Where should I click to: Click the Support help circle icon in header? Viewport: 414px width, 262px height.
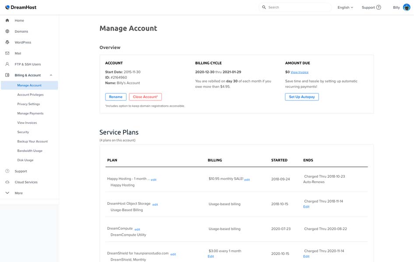(x=379, y=7)
